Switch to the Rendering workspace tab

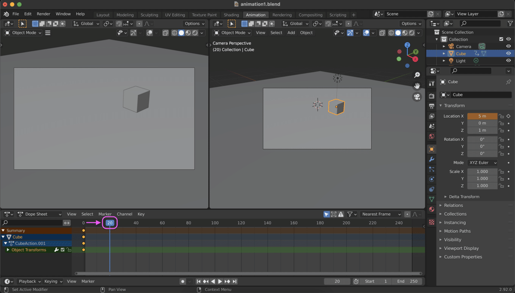282,15
